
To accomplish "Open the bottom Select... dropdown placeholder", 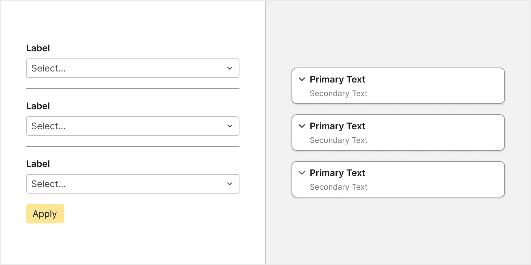I will coord(48,184).
